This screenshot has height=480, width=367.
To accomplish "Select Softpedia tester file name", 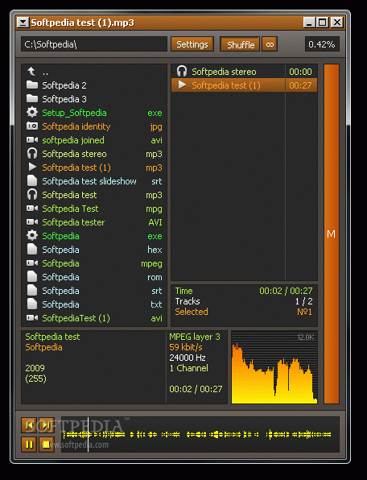I will [x=73, y=222].
